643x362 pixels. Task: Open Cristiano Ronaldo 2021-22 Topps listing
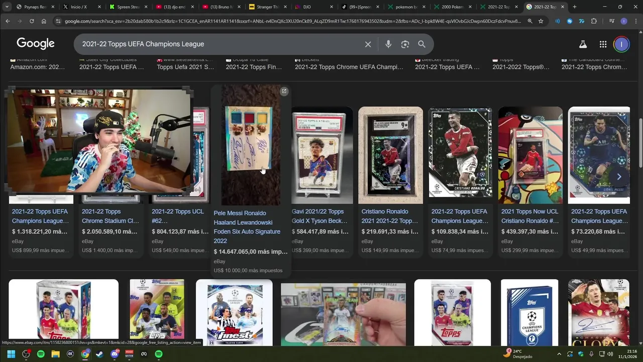(390, 216)
